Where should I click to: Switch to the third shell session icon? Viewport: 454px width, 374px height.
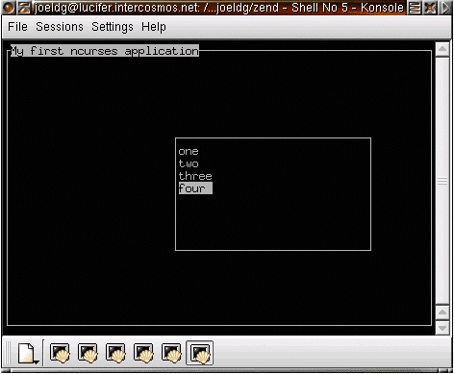[x=115, y=354]
